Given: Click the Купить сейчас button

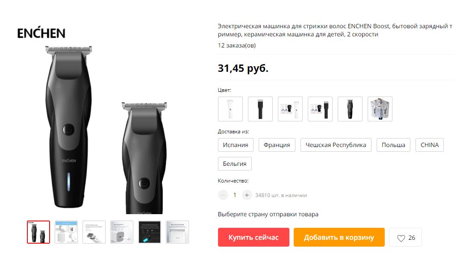Looking at the screenshot, I should tap(254, 237).
